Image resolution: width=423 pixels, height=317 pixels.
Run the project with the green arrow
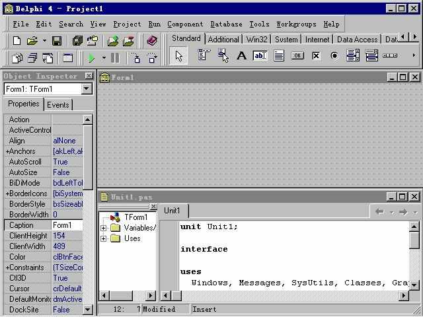point(91,58)
